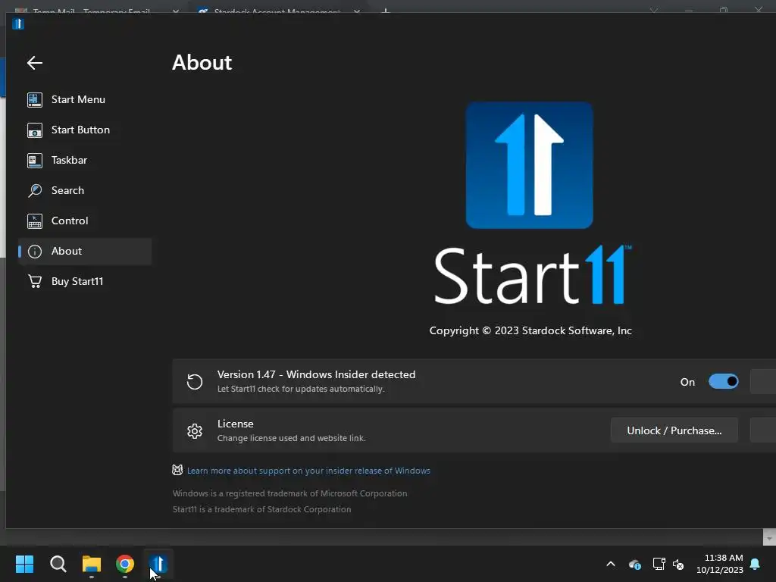Click the Start Button sidebar icon
Viewport: 776px width, 582px height.
[35, 130]
